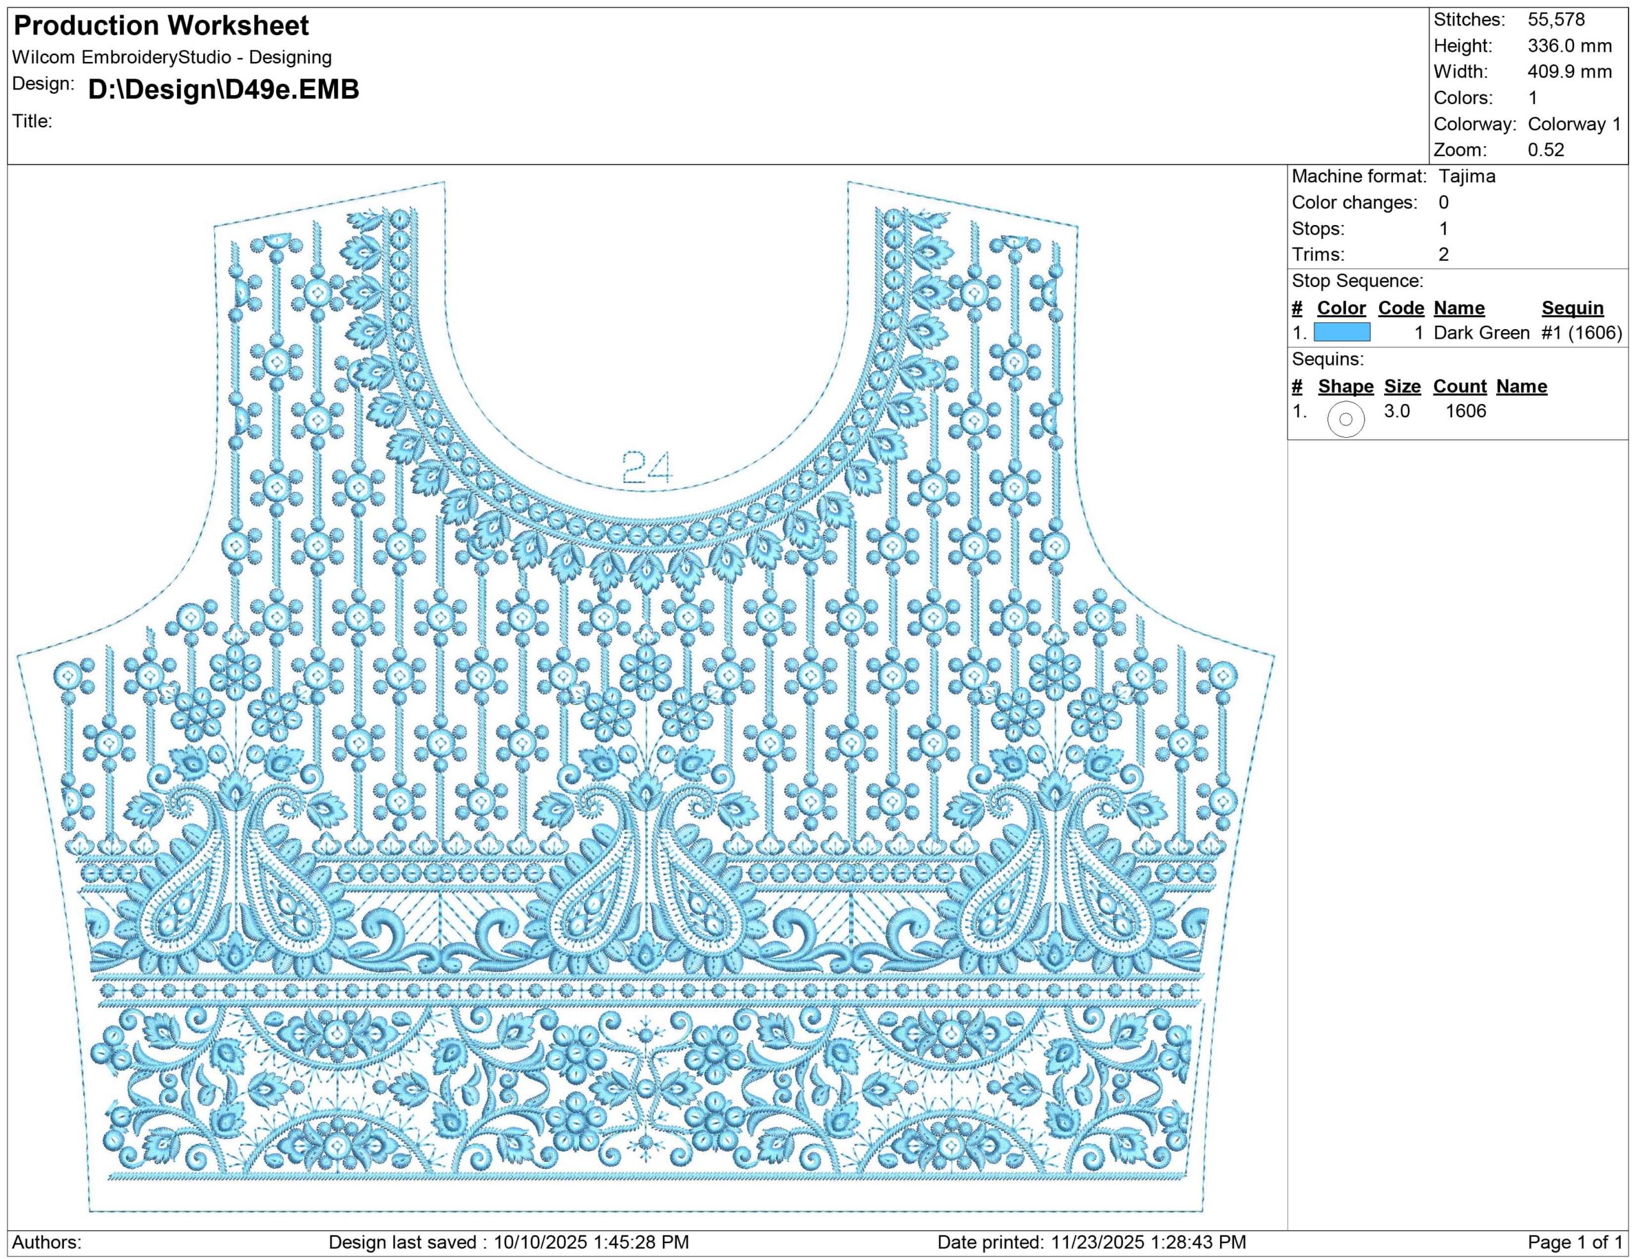Select the Stitches value 55,578
Screen dimensions: 1636x1259
coord(1556,19)
